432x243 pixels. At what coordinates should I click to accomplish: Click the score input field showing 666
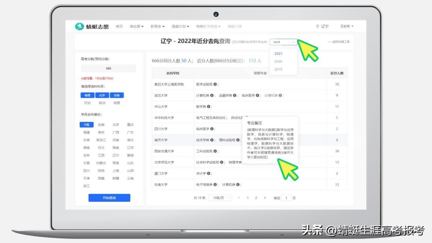109,68
